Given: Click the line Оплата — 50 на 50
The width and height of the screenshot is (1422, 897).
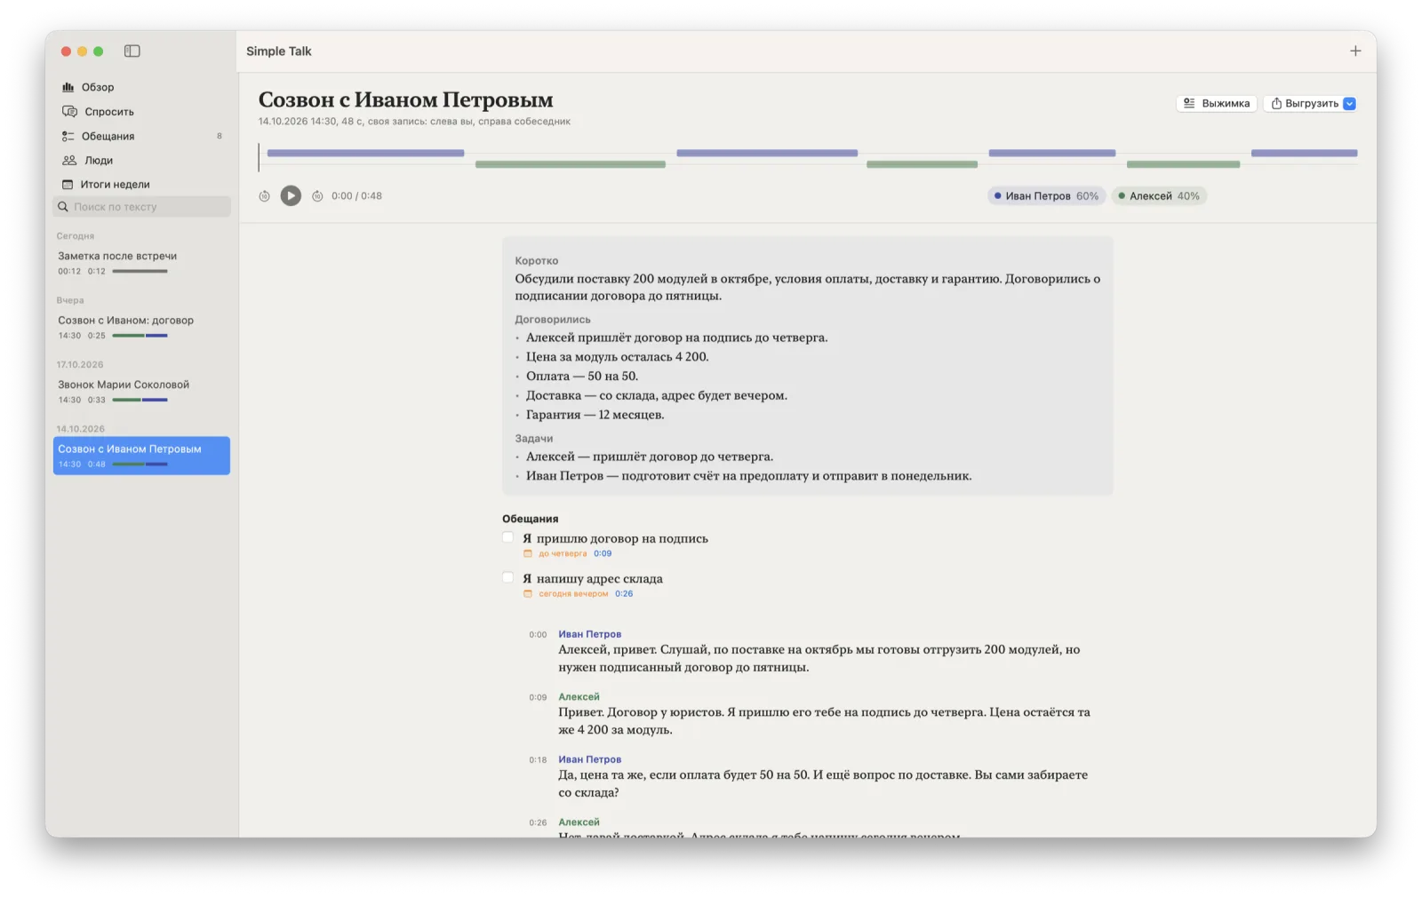Looking at the screenshot, I should pyautogui.click(x=581, y=376).
